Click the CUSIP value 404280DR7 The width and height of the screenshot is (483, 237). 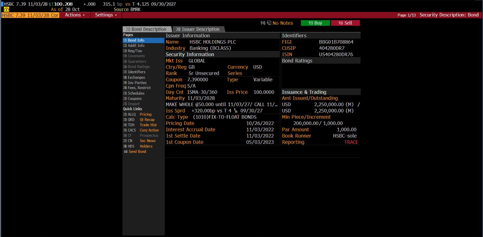point(332,48)
